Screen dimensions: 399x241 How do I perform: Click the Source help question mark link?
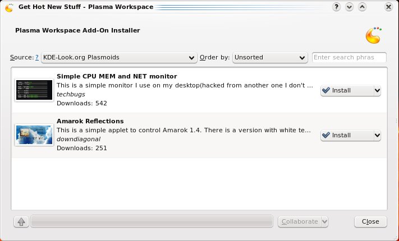coord(37,57)
